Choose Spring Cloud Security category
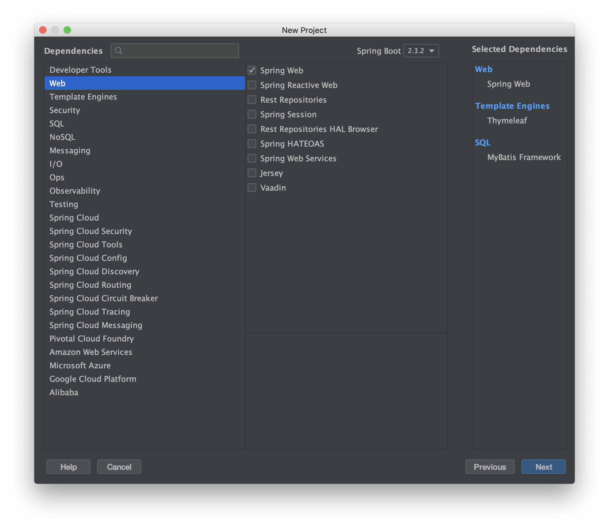Screen dimensions: 609x529 145,231
